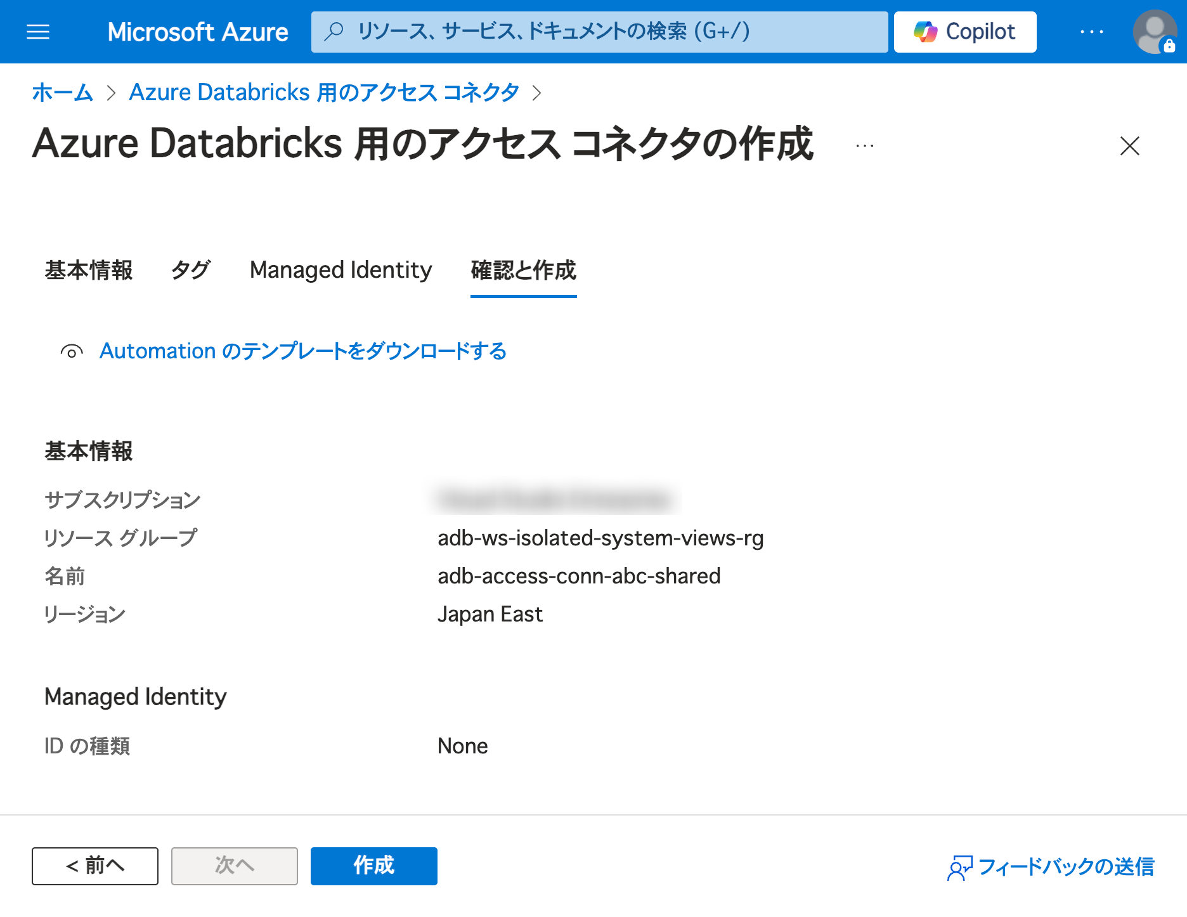The height and width of the screenshot is (917, 1187).
Task: Click the disabled 次へ button
Action: click(x=235, y=866)
